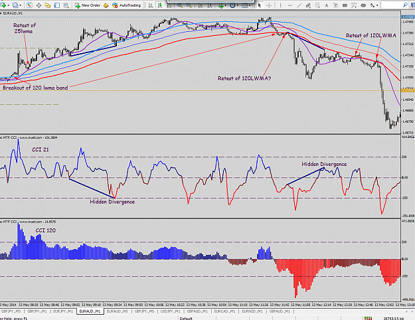The height and width of the screenshot is (320, 415).
Task: Click the connection status bars indicator
Action: [x=368, y=318]
